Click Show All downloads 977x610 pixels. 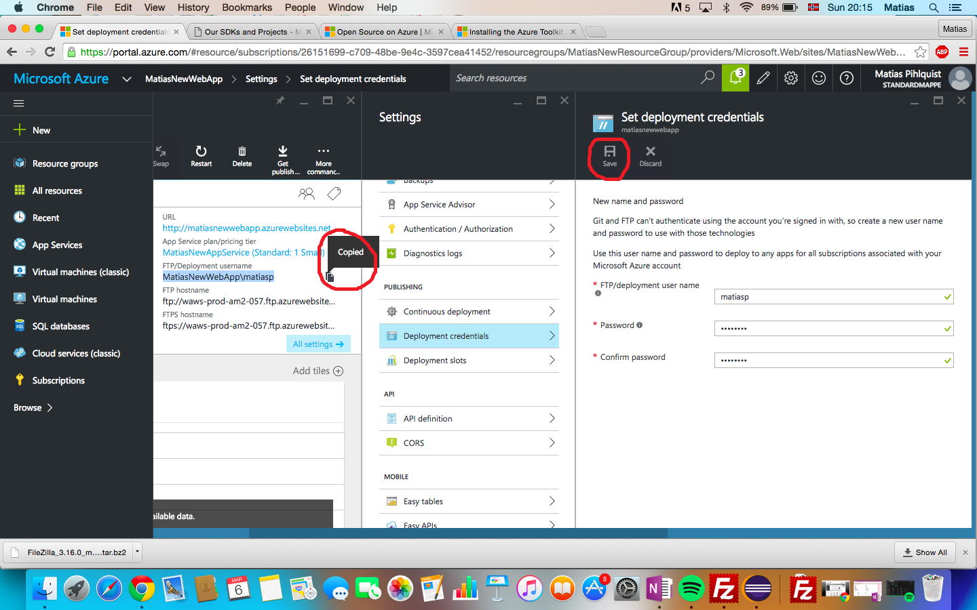(925, 552)
